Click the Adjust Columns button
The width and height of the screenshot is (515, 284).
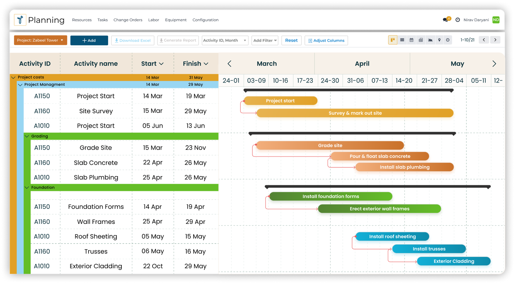point(326,40)
